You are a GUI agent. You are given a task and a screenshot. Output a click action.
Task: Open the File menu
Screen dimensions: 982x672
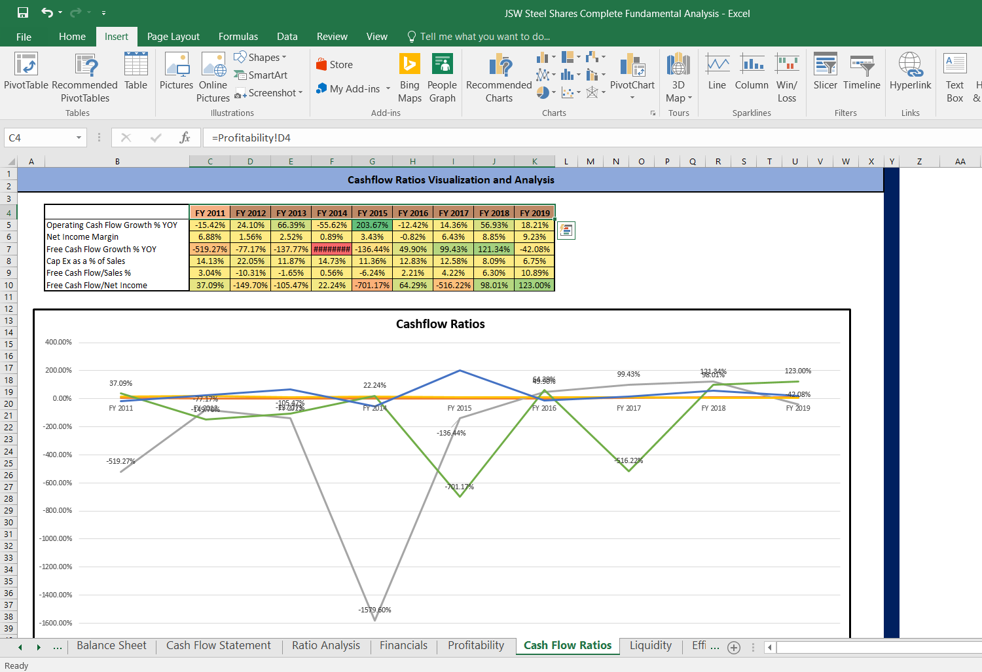click(24, 37)
